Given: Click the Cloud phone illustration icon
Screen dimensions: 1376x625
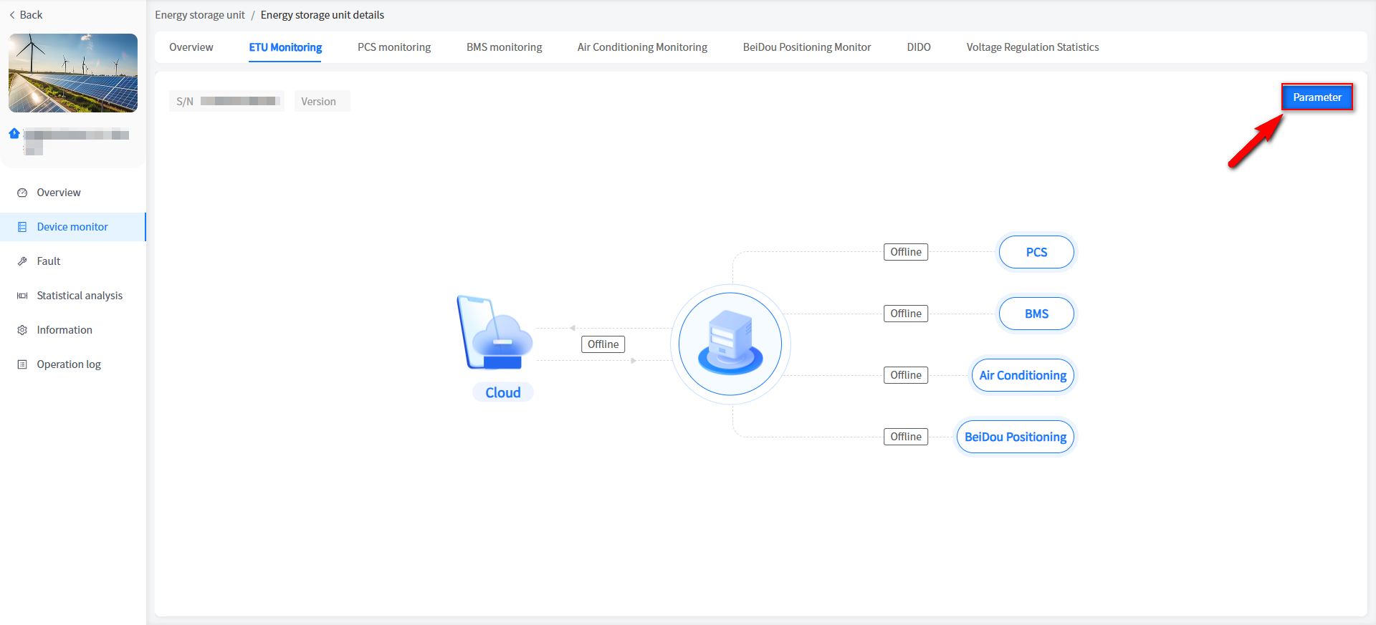Looking at the screenshot, I should pos(494,334).
